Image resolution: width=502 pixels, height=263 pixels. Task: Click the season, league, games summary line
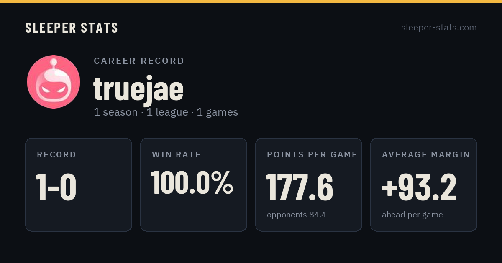tap(166, 112)
